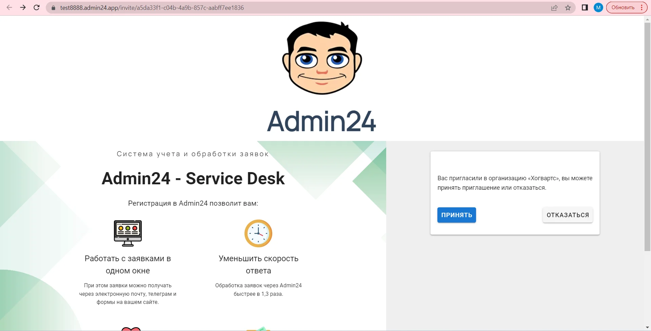Click the share page icon in address bar

[x=554, y=8]
